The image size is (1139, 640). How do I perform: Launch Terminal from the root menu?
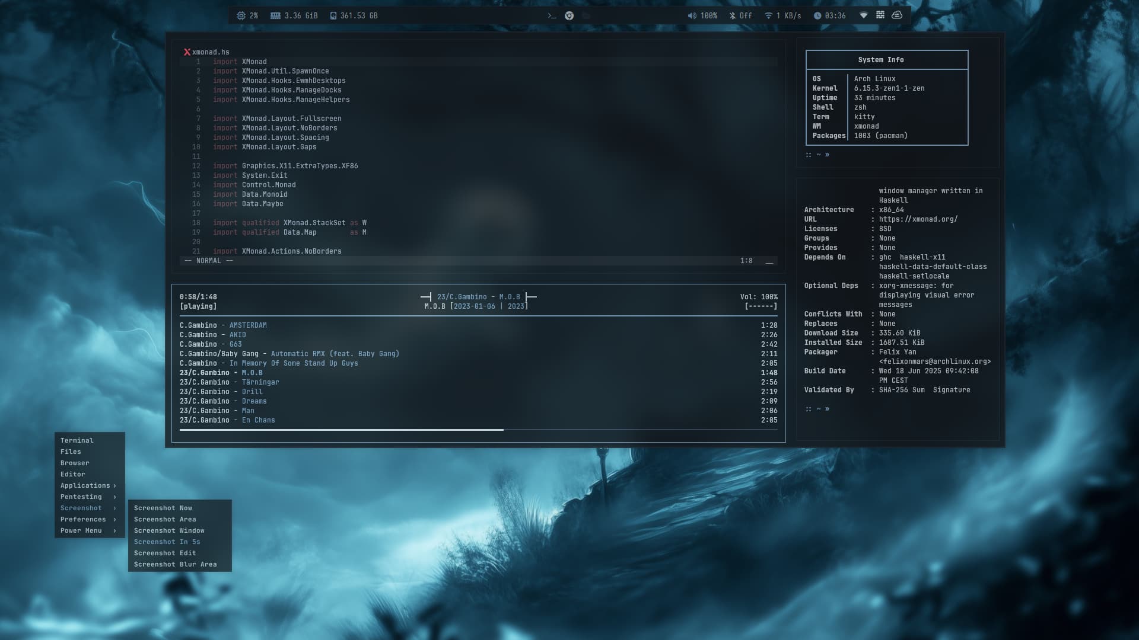point(77,440)
